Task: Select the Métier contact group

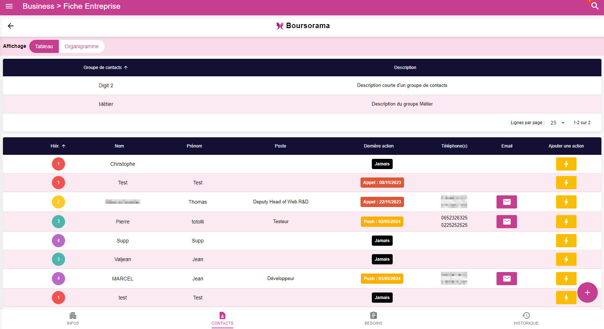Action: click(106, 104)
